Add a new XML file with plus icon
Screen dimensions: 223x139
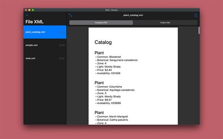coord(27,15)
